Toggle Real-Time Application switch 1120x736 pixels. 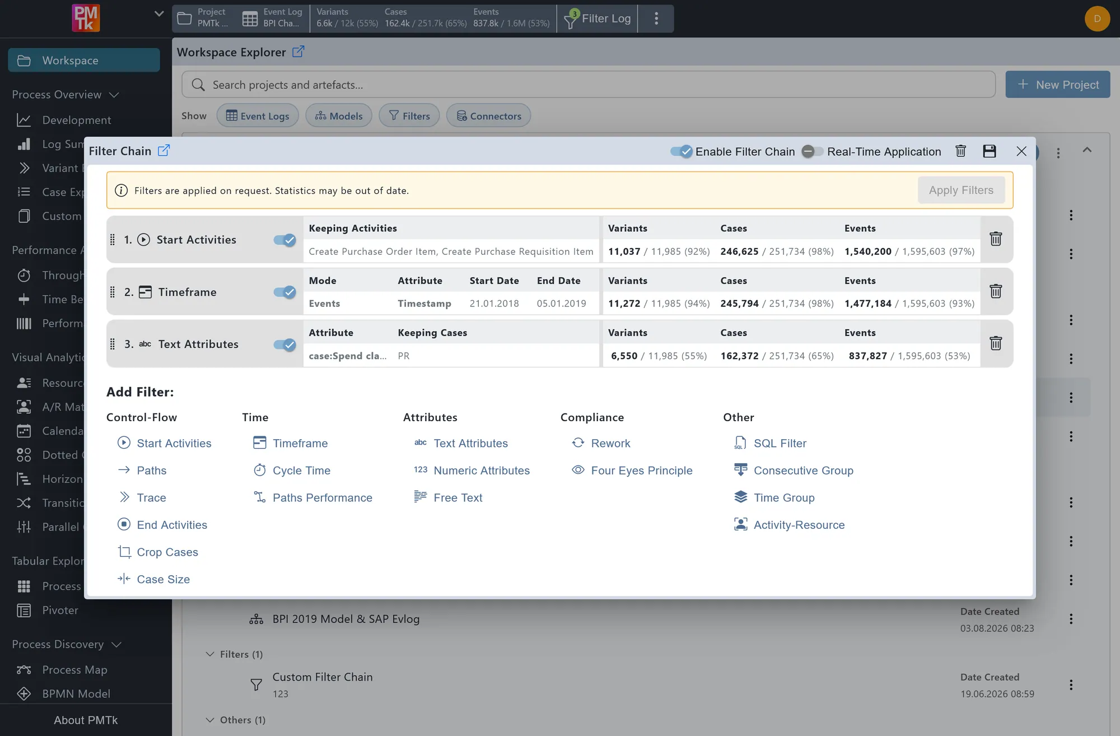coord(812,151)
